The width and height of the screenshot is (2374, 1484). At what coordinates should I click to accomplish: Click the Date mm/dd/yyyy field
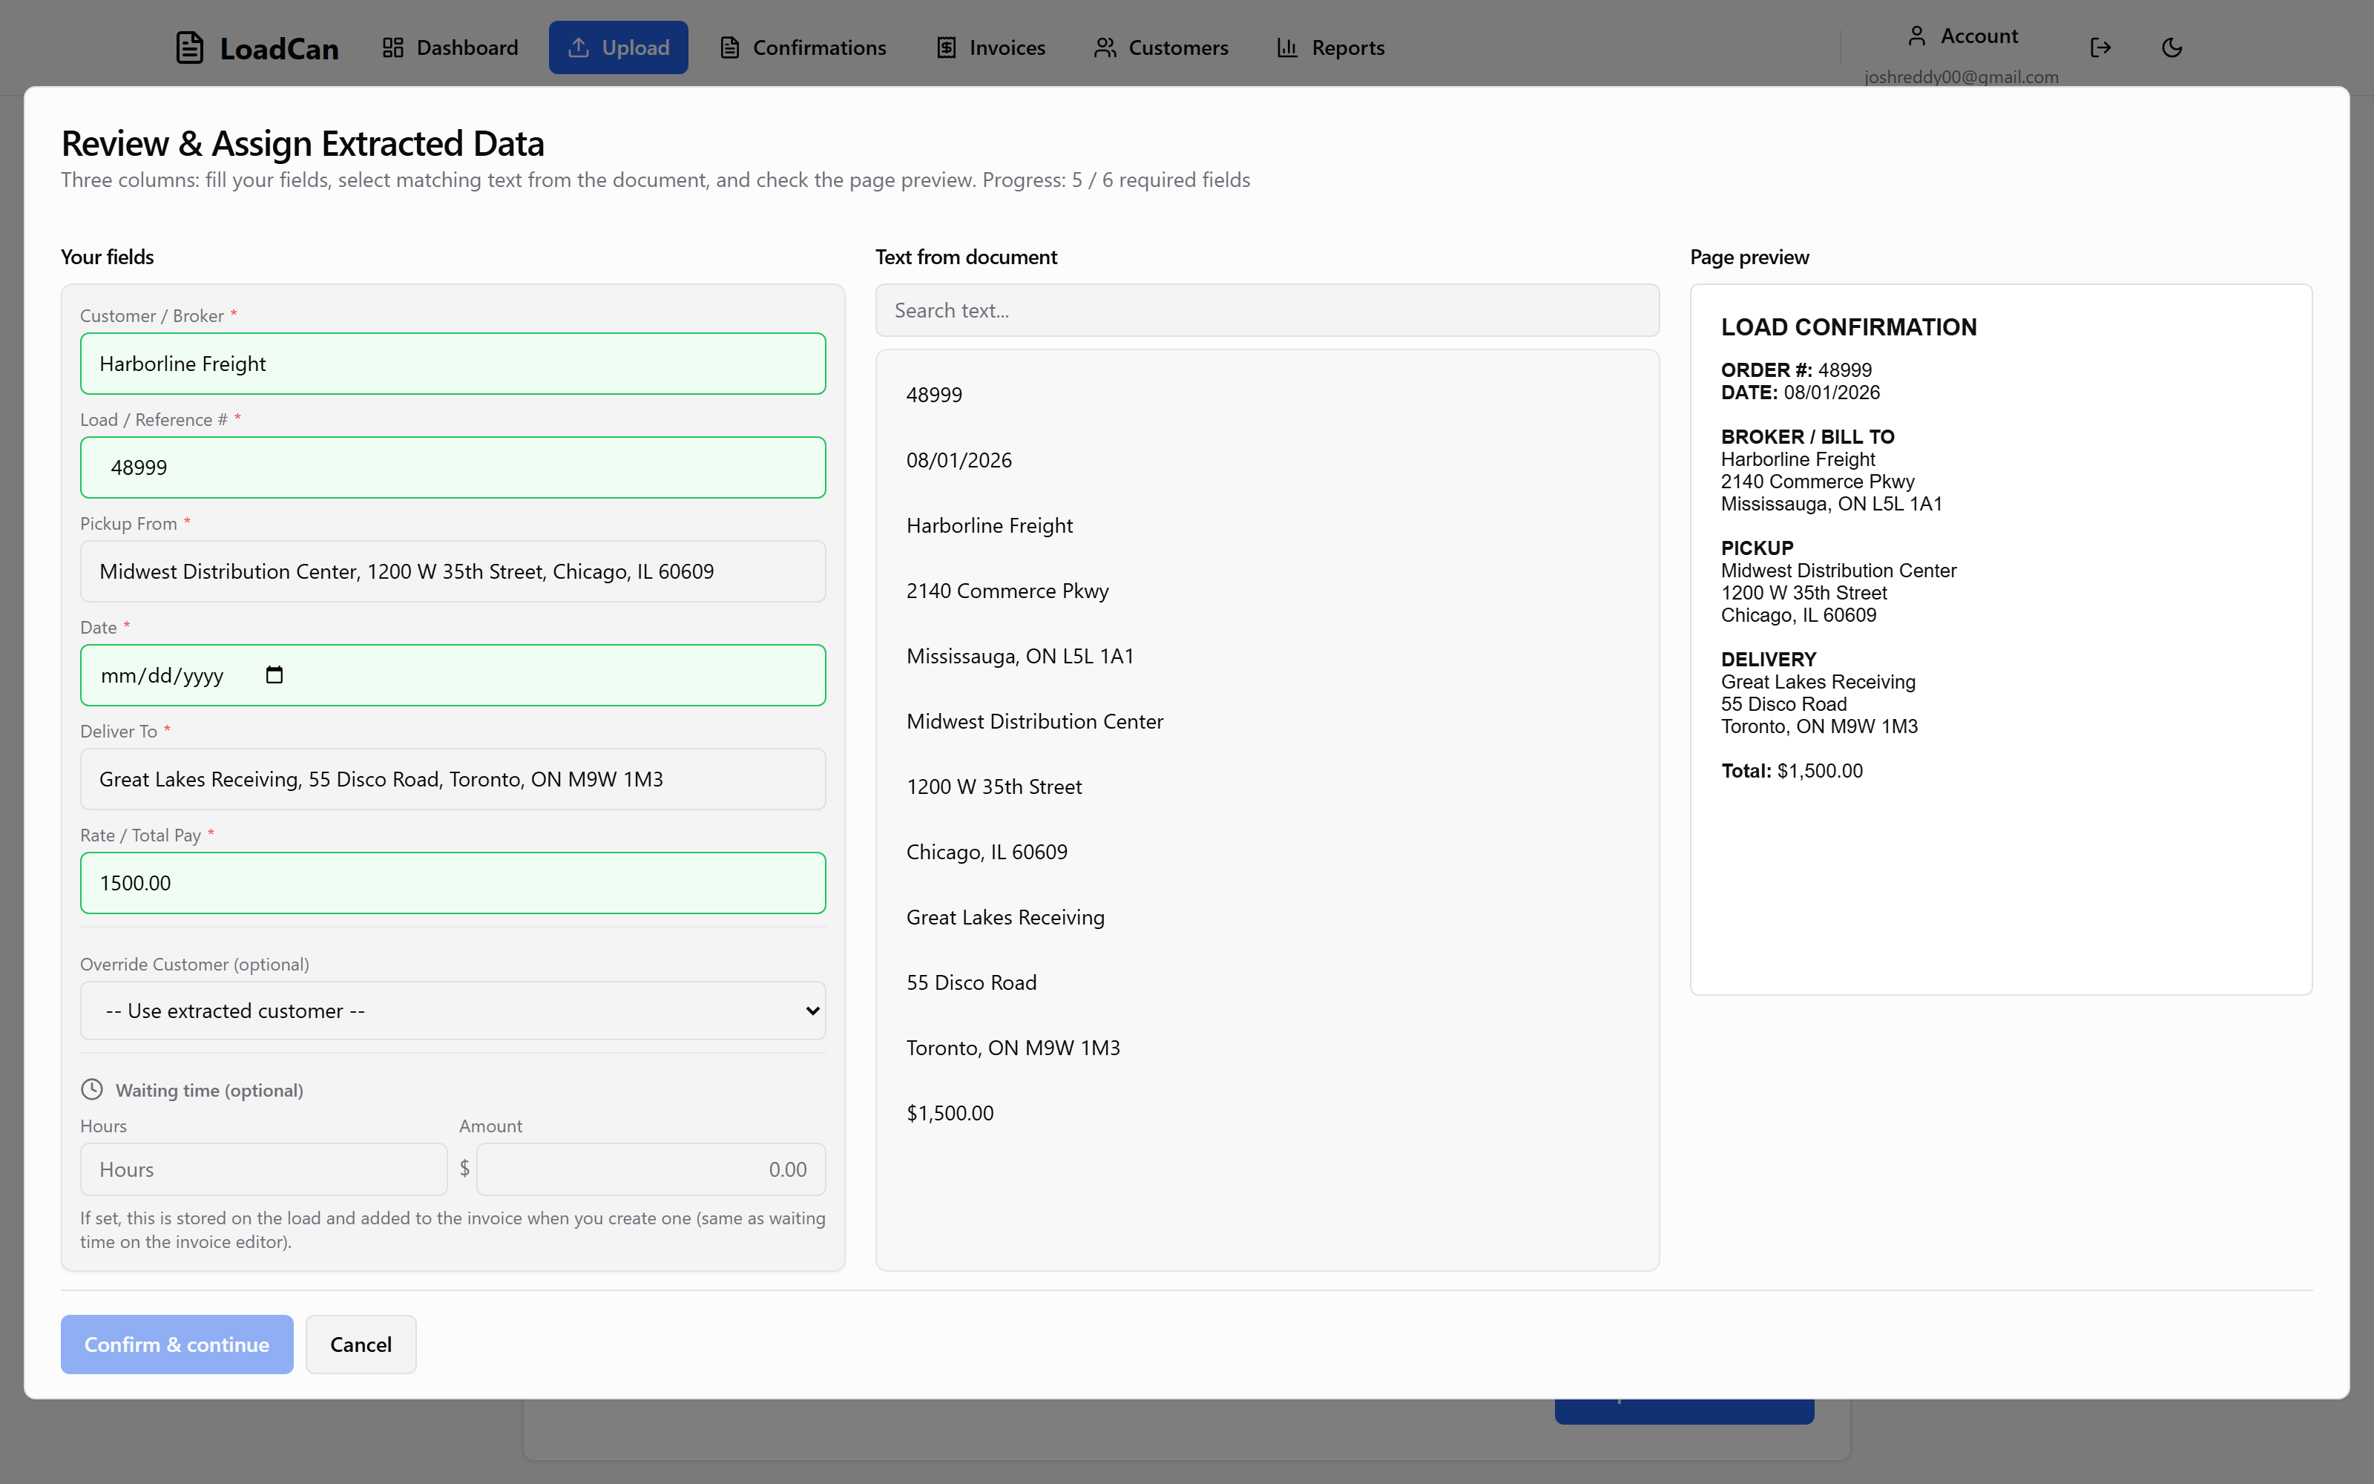[453, 675]
